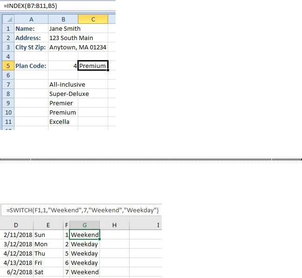Click weekday number 5 in Thu row
Image resolution: width=302 pixels, height=278 pixels.
tap(67, 253)
